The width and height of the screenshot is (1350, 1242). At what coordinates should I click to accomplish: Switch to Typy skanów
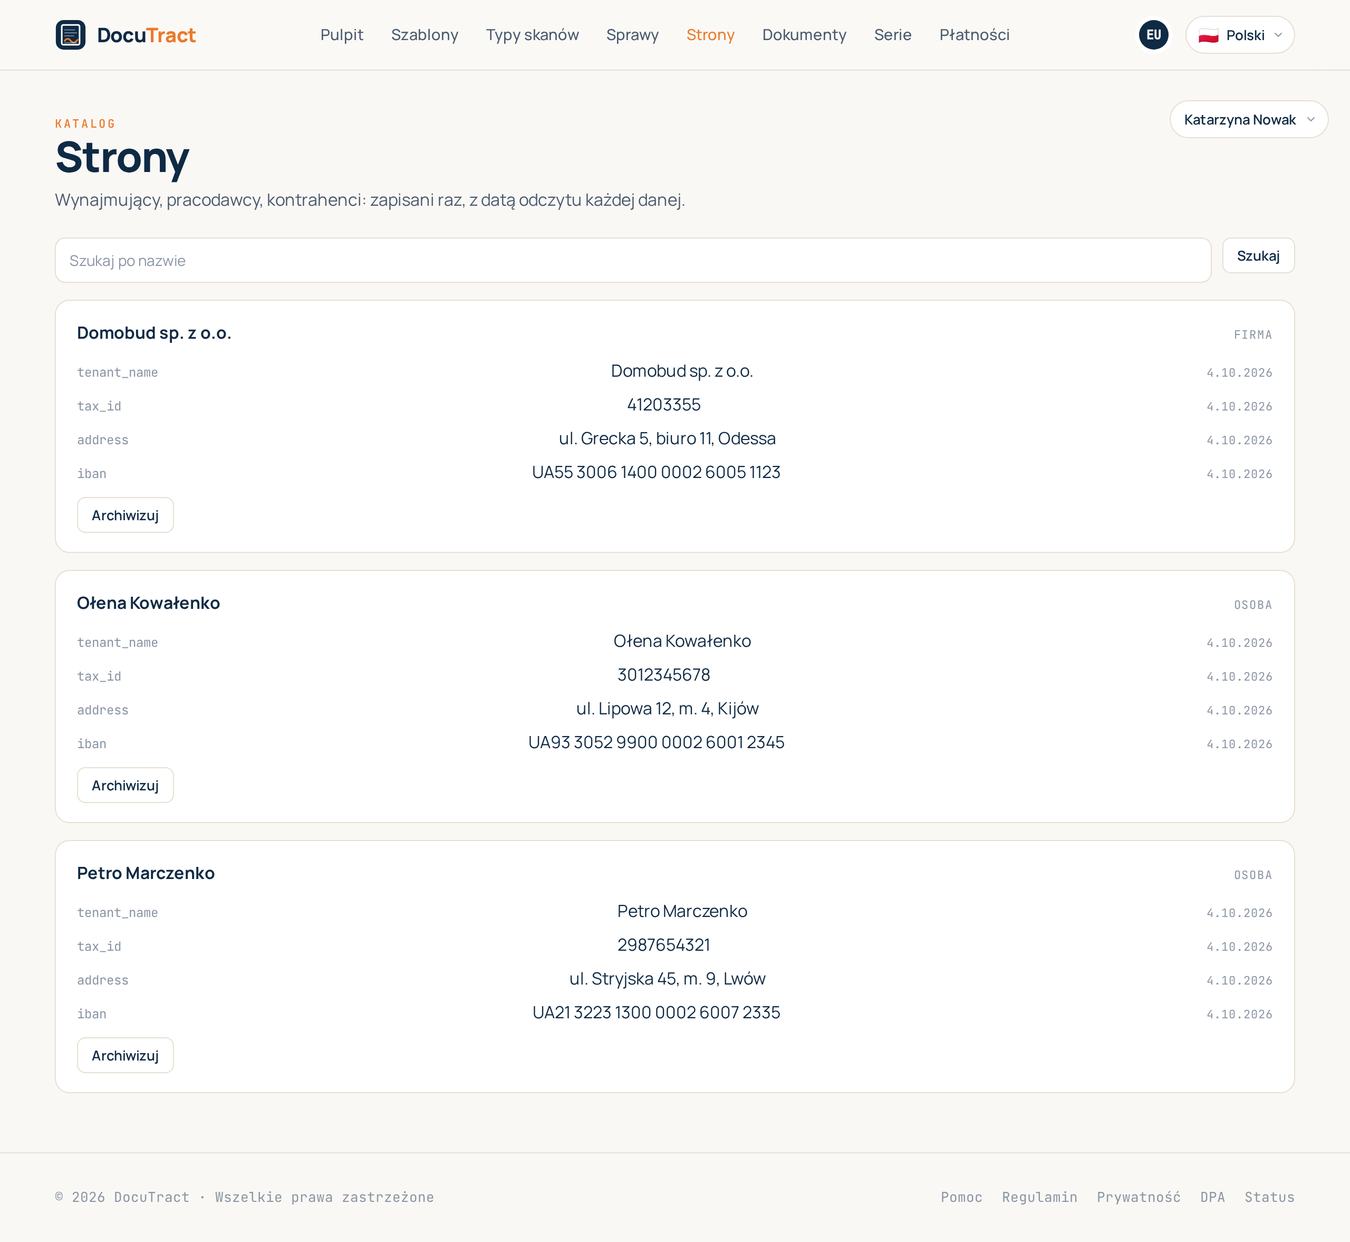click(x=532, y=35)
